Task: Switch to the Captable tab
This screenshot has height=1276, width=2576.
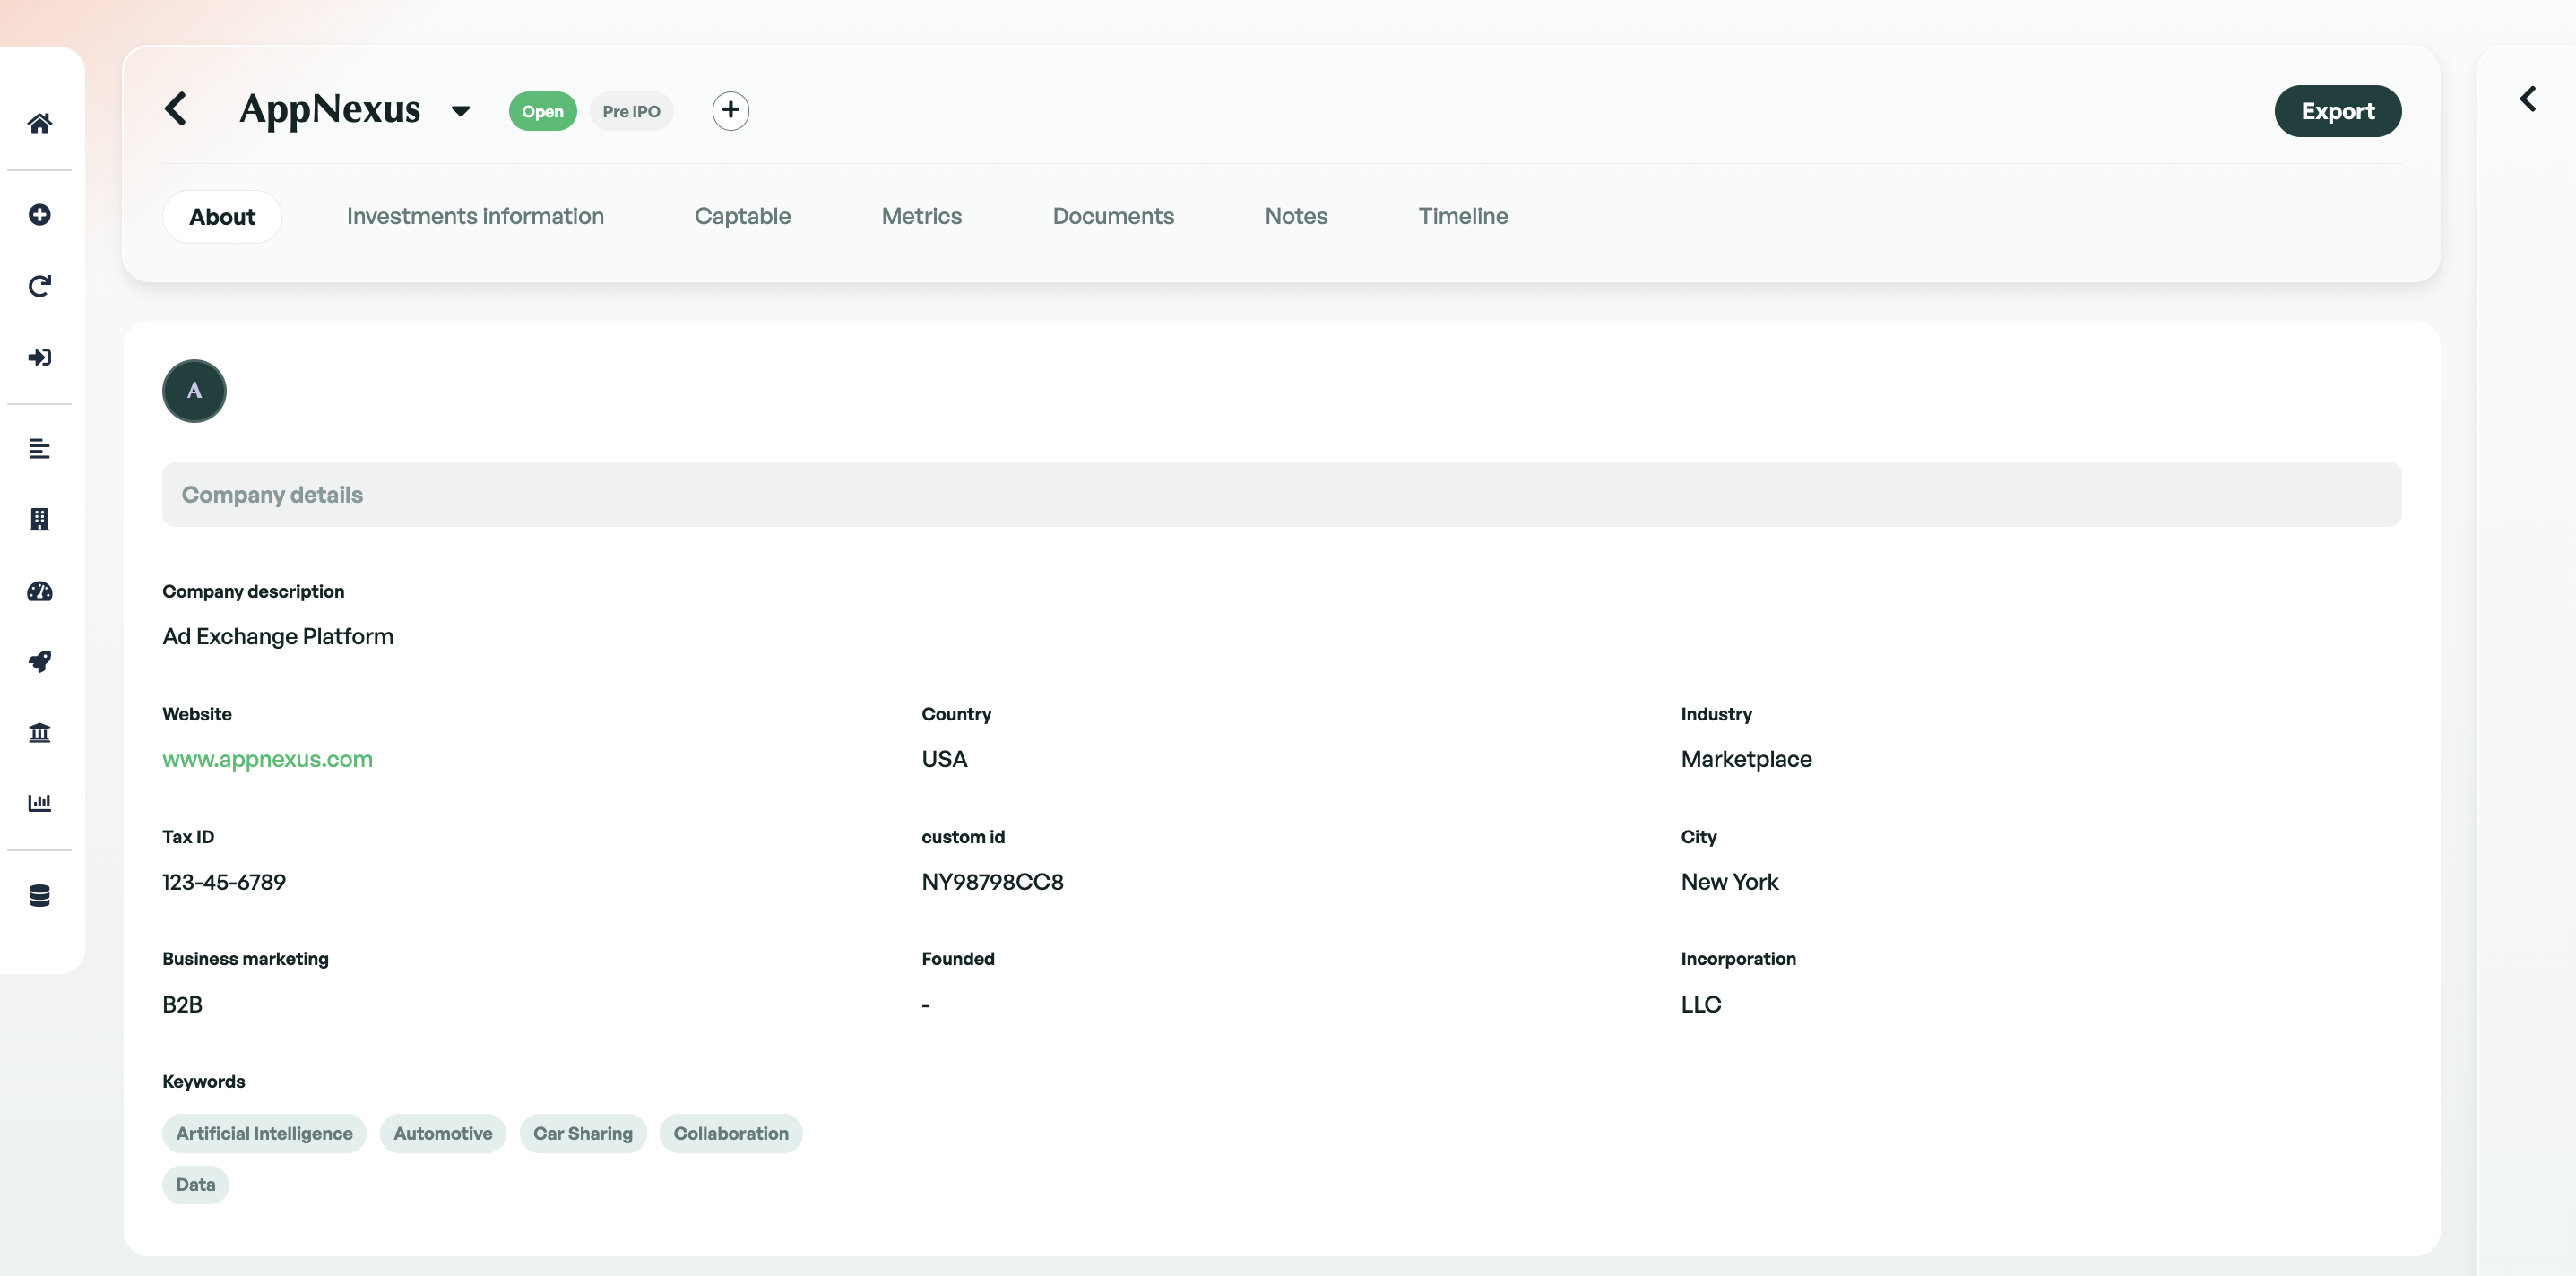Action: click(x=743, y=216)
